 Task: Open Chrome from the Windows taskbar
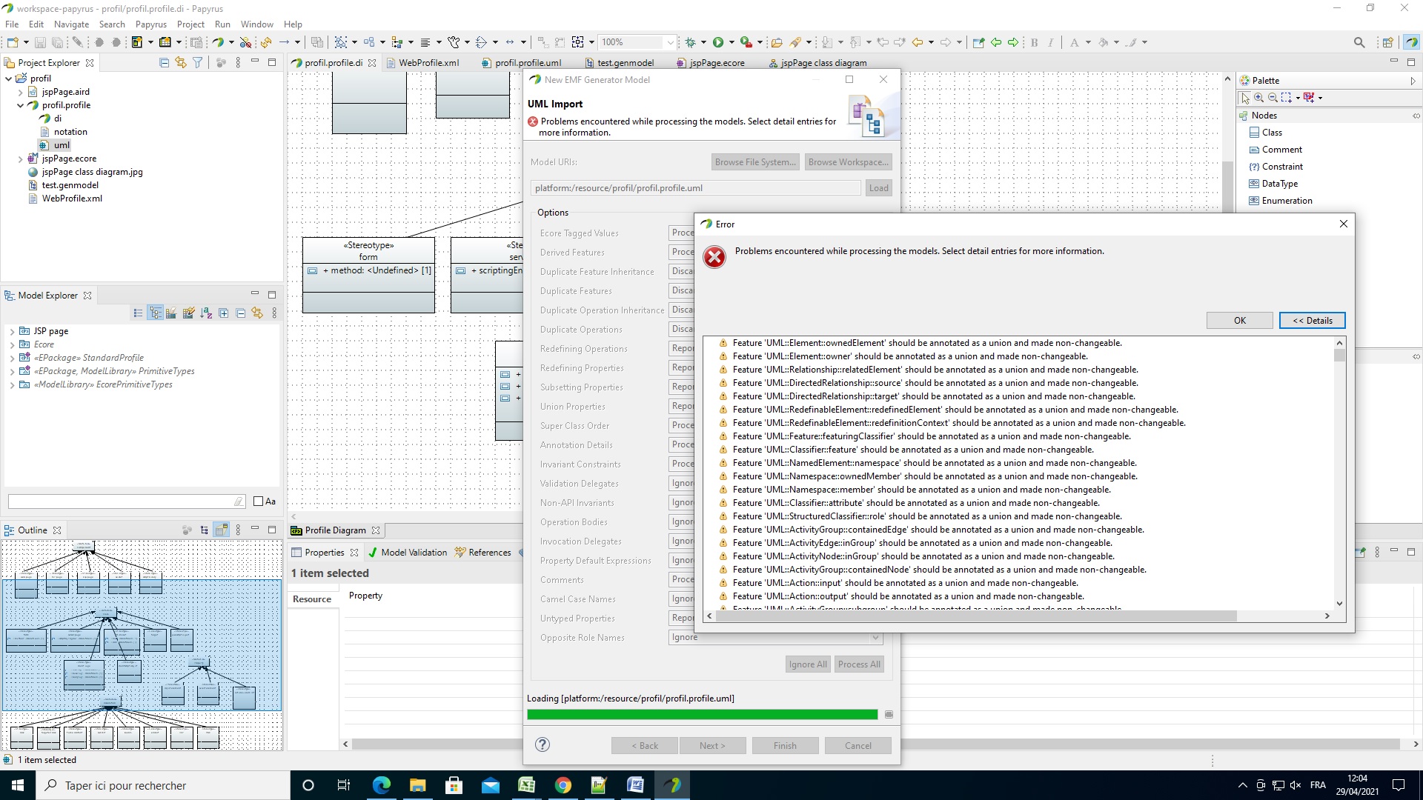[563, 785]
